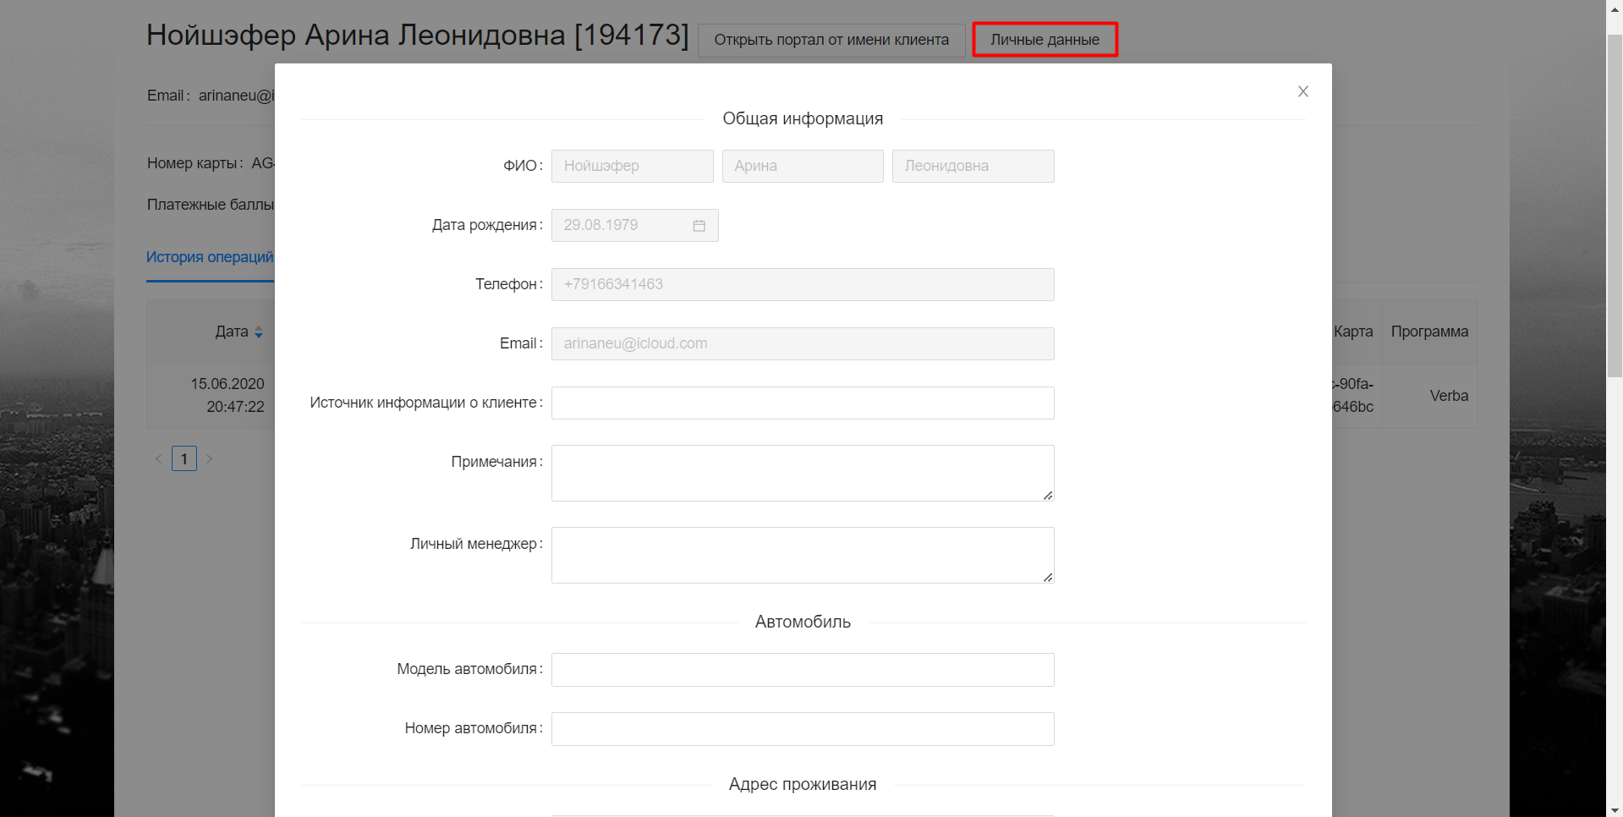Close the personal data dialog

[x=1302, y=91]
